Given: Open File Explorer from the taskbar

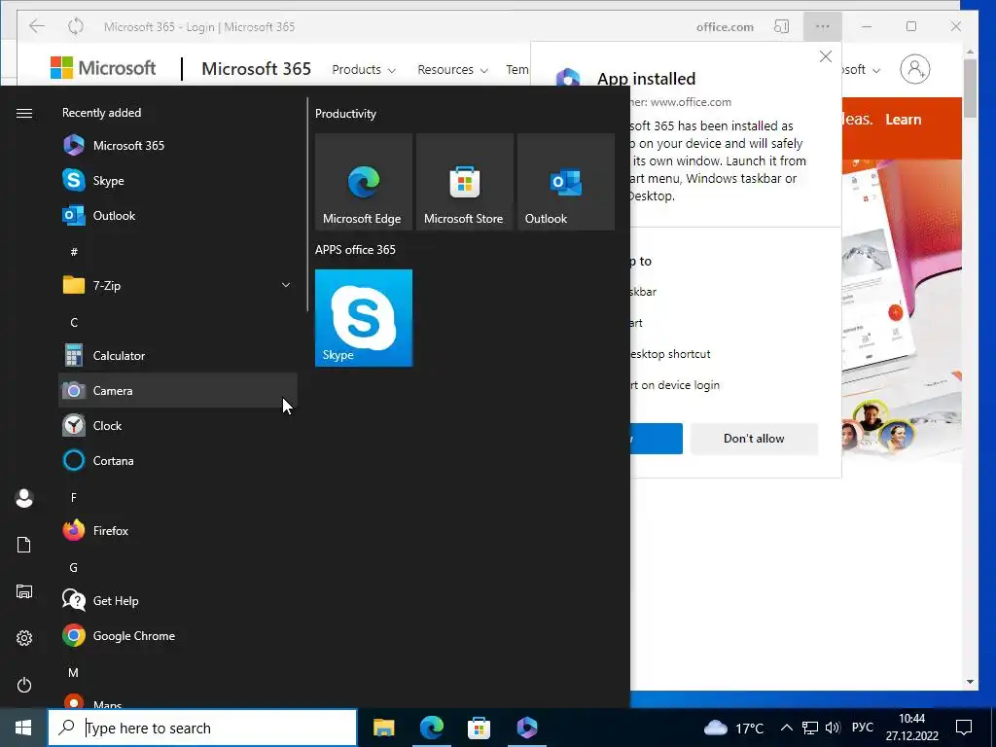Looking at the screenshot, I should click(x=383, y=728).
